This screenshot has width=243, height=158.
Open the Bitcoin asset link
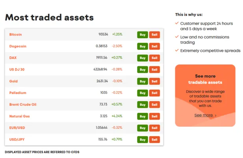pyautogui.click(x=16, y=34)
